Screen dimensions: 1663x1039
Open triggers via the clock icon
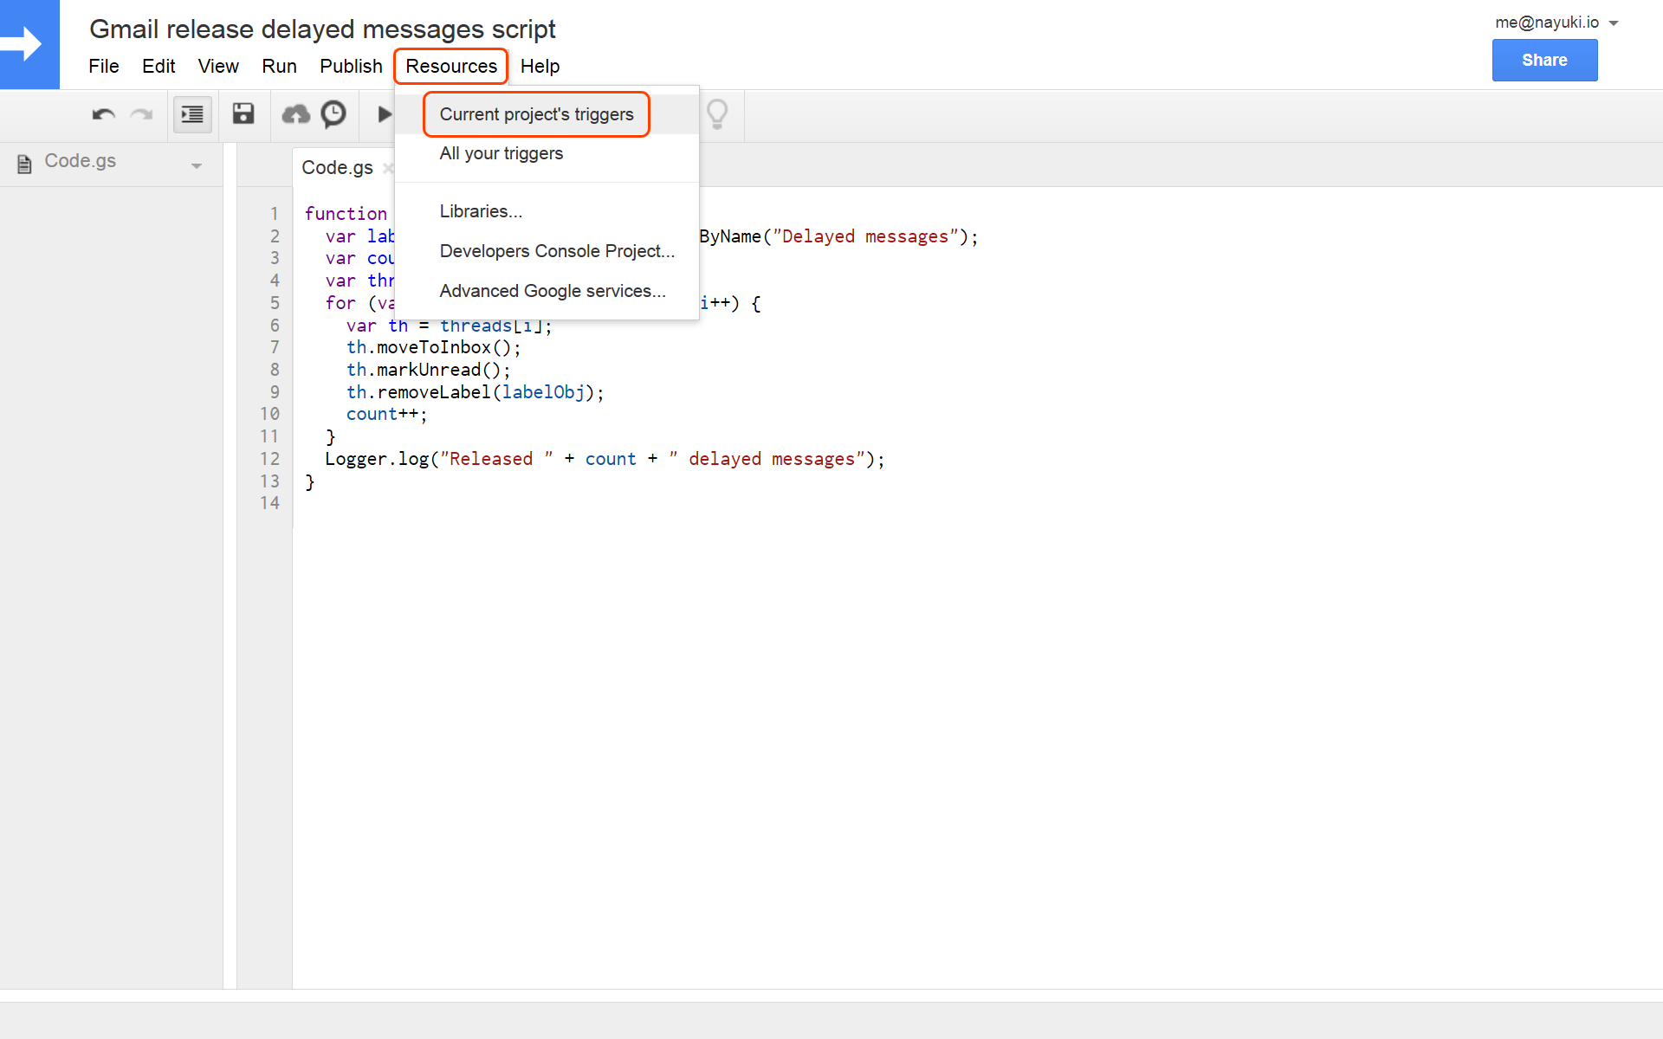[x=333, y=114]
